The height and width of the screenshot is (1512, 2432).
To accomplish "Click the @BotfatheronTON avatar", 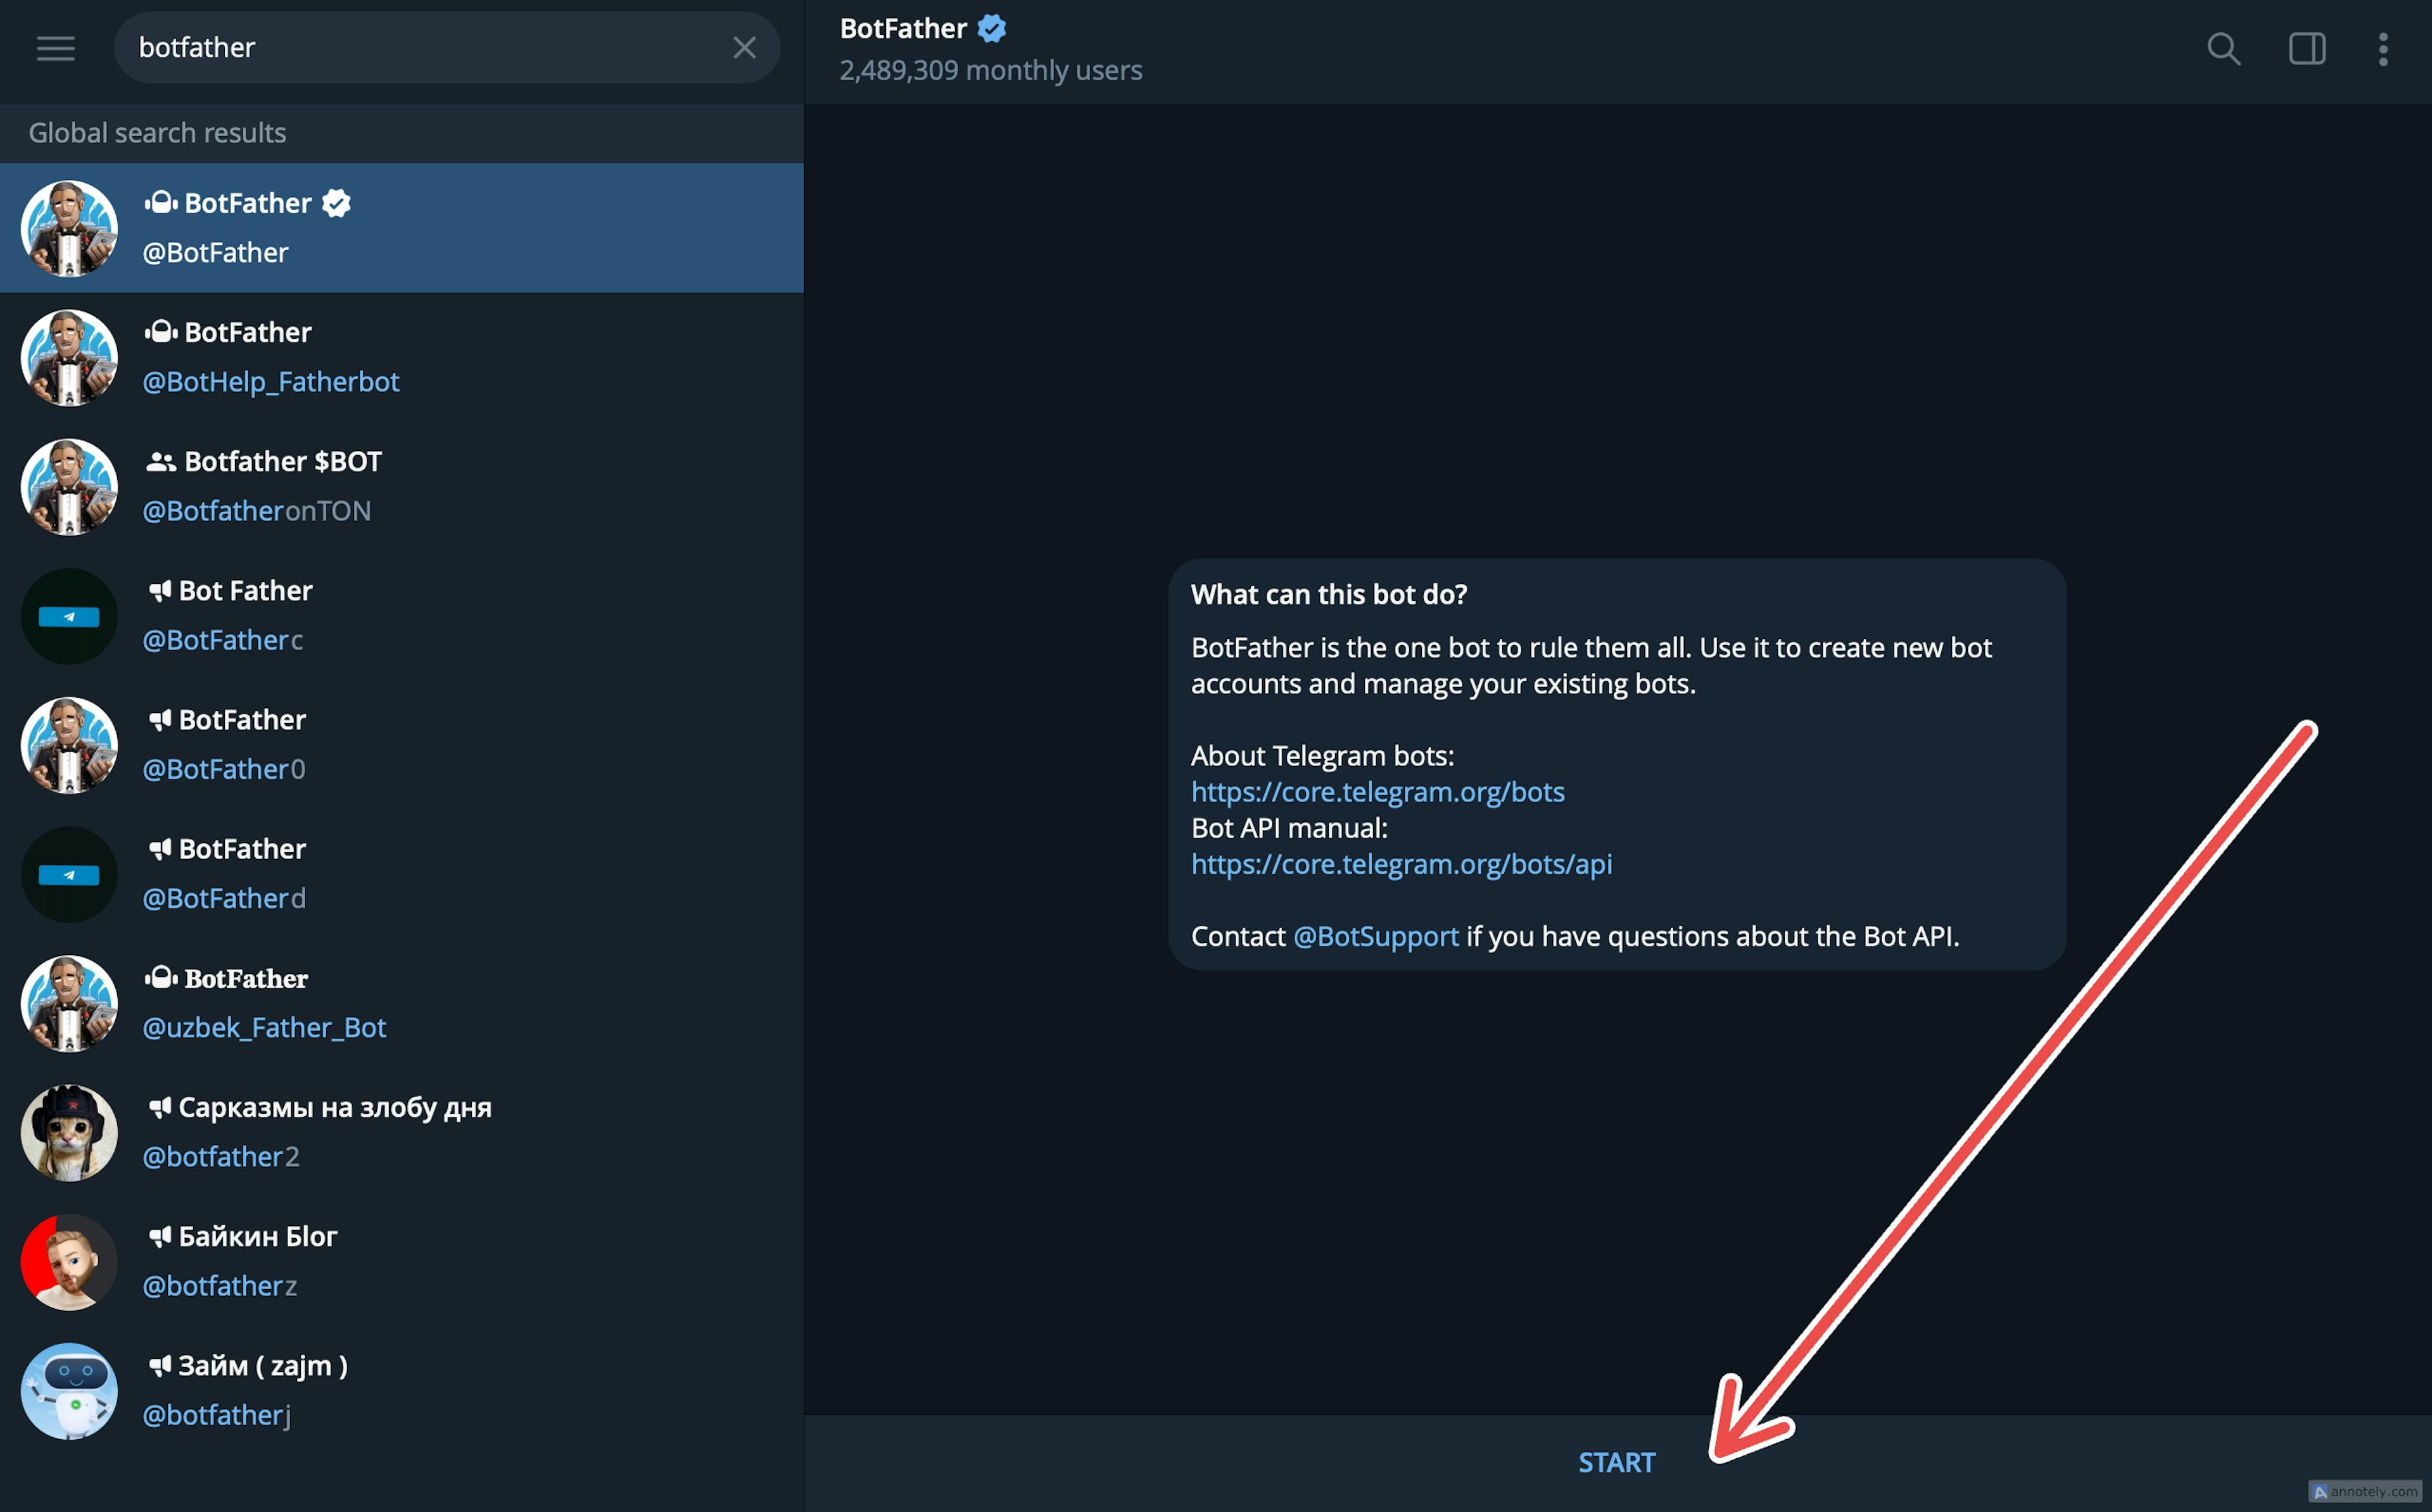I will click(69, 487).
